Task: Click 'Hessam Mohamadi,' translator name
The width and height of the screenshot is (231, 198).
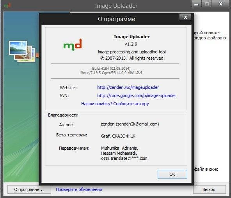Action: click(119, 153)
